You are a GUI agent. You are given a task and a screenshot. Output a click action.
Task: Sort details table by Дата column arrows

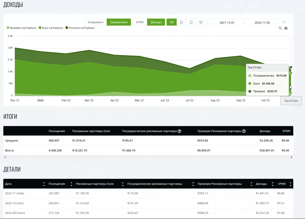coord(44,184)
